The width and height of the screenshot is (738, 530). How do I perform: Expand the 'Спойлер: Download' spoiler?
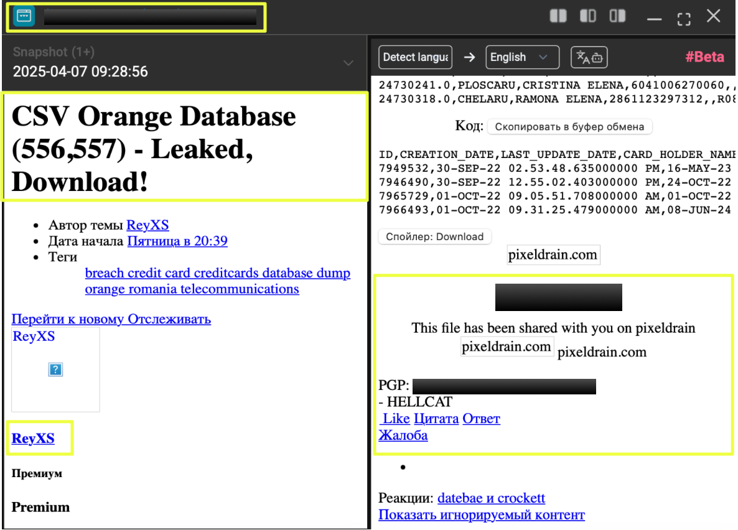pyautogui.click(x=434, y=236)
